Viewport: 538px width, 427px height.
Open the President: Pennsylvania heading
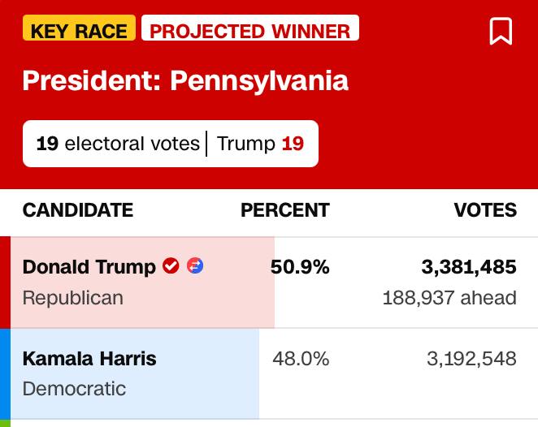185,80
